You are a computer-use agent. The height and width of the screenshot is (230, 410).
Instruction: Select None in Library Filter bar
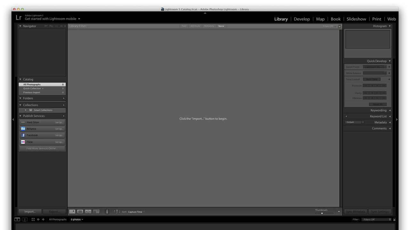point(221,26)
